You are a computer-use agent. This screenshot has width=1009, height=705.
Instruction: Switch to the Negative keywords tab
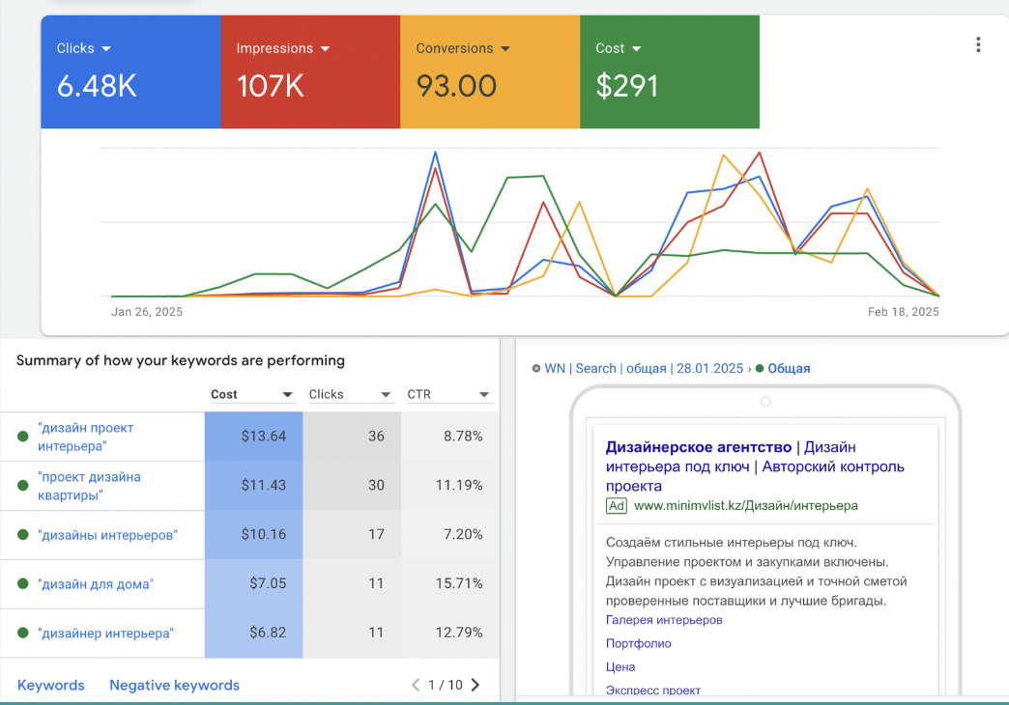[174, 685]
